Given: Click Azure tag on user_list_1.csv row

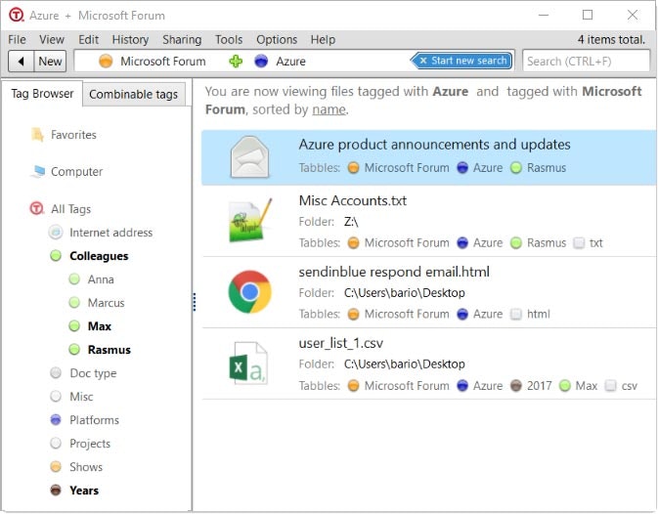Looking at the screenshot, I should (x=480, y=386).
